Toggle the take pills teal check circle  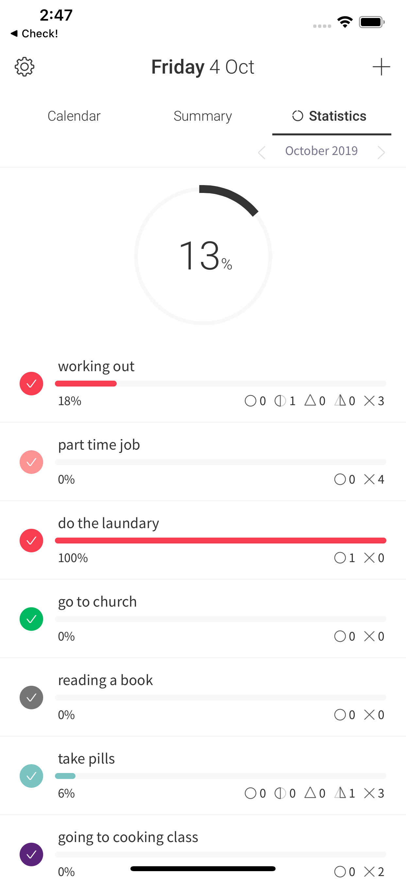tap(31, 776)
